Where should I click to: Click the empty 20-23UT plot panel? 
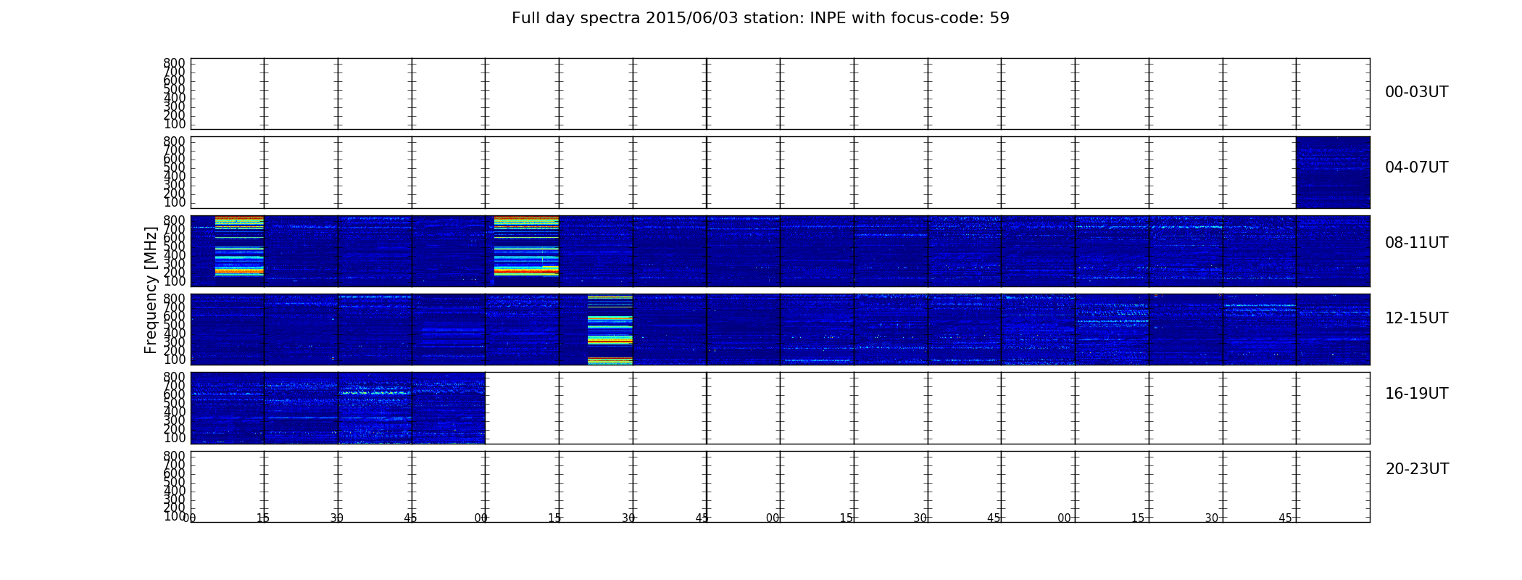point(780,486)
